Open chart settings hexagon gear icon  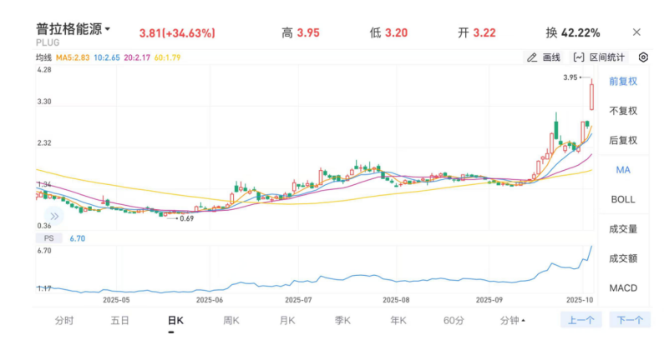pyautogui.click(x=643, y=57)
